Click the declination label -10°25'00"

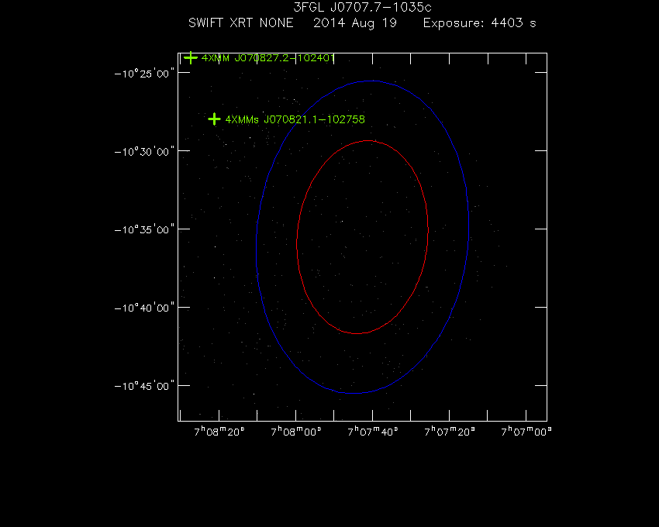click(x=144, y=74)
